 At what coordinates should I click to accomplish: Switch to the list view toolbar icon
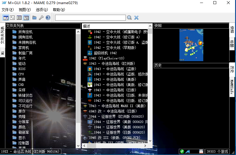click(19, 18)
